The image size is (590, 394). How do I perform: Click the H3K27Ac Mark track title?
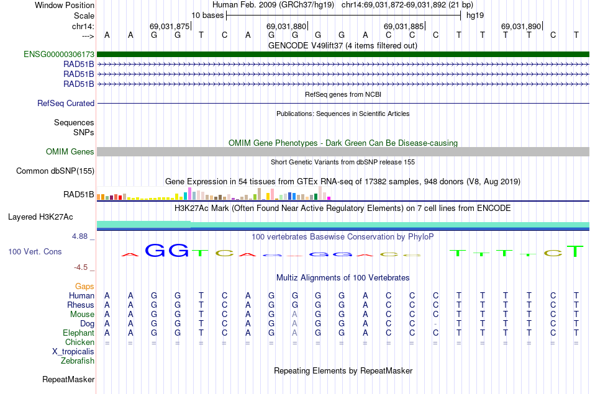coord(343,208)
